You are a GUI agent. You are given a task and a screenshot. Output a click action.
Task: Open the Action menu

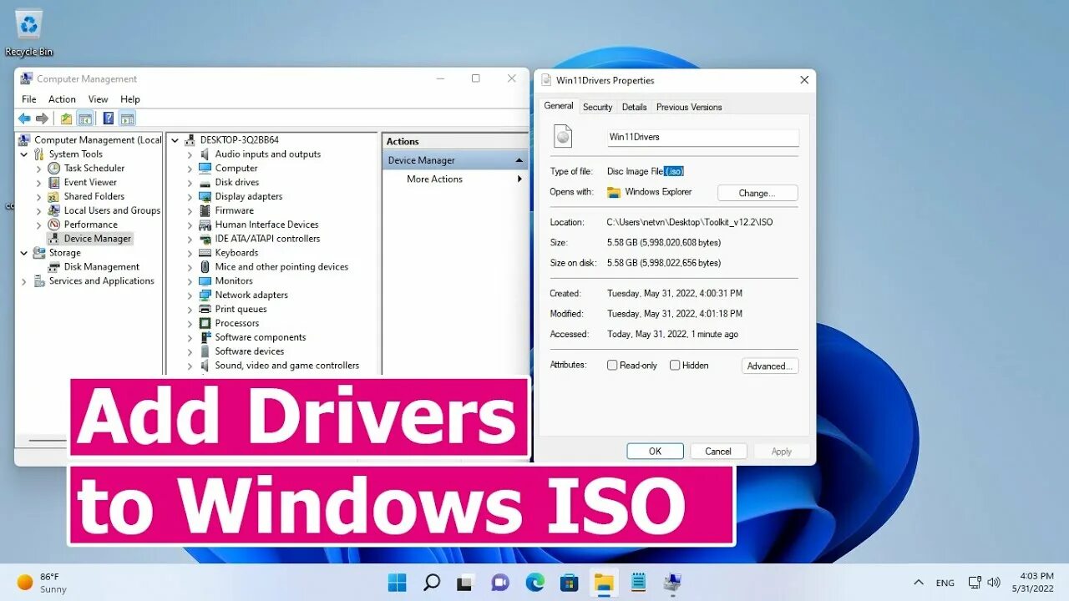[62, 99]
